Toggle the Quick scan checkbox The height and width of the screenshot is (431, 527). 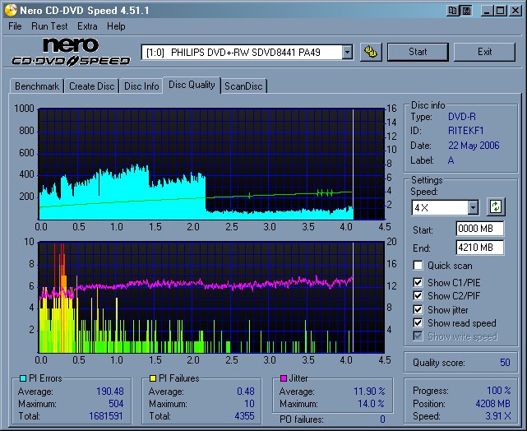[418, 265]
